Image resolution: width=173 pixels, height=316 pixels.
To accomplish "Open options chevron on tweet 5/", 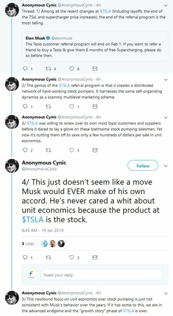I will pyautogui.click(x=166, y=293).
